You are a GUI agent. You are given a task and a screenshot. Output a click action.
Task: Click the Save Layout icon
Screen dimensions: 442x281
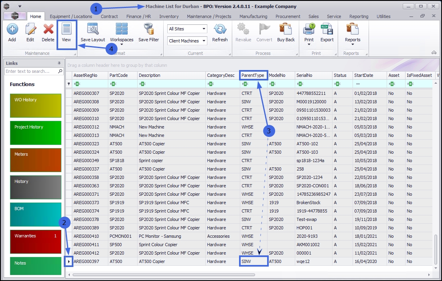(93, 29)
